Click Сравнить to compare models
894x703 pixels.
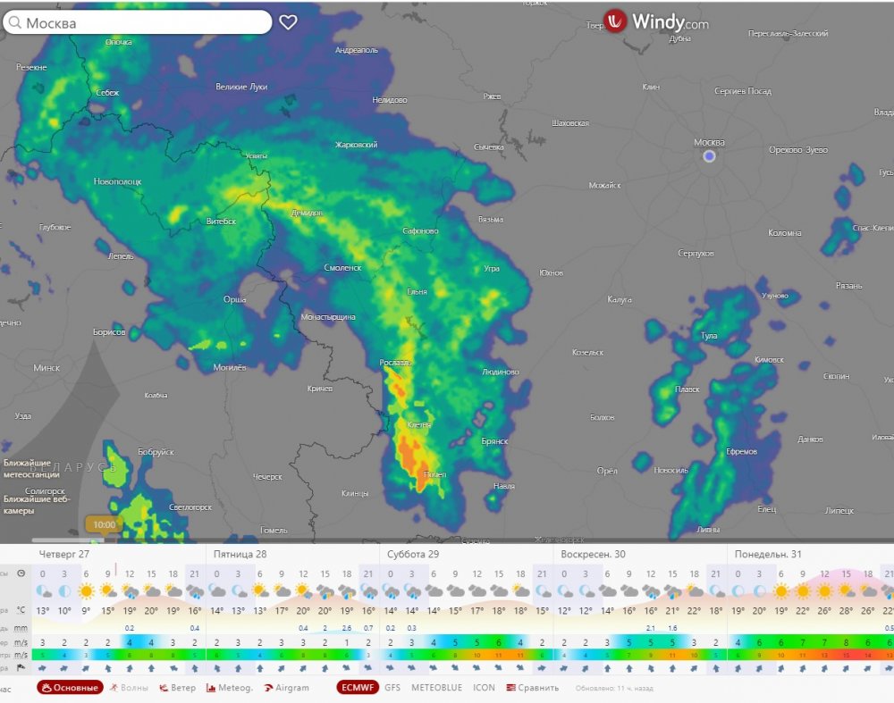[x=532, y=688]
